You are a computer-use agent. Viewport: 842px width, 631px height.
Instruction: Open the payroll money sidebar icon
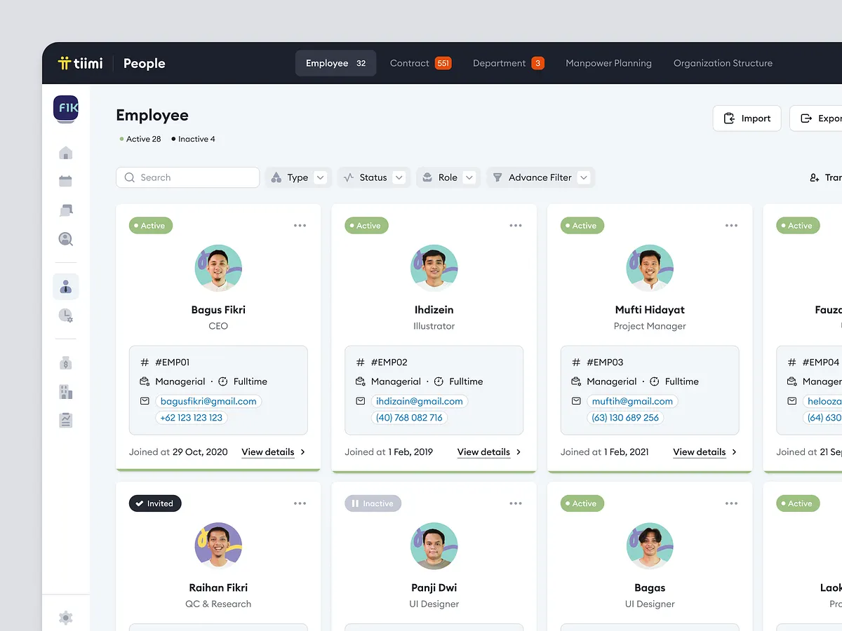66,363
